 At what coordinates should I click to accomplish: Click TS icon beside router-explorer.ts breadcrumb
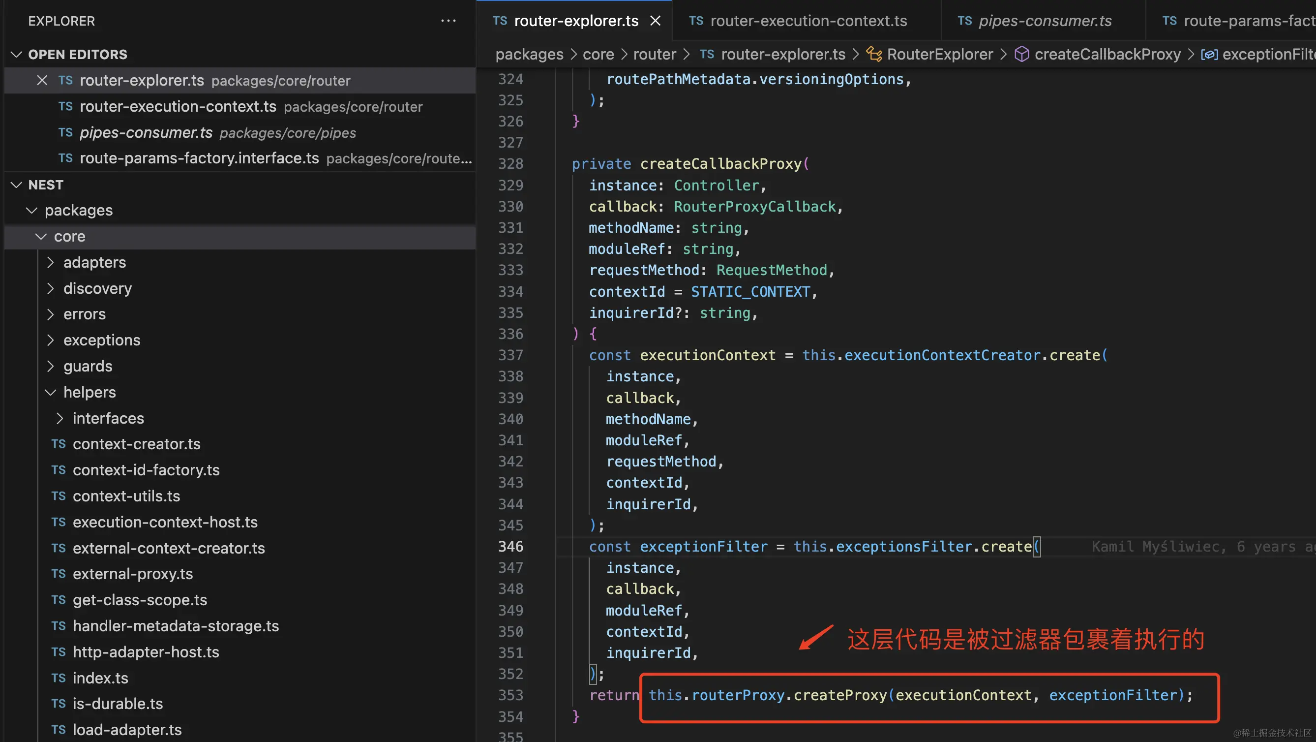click(x=707, y=54)
